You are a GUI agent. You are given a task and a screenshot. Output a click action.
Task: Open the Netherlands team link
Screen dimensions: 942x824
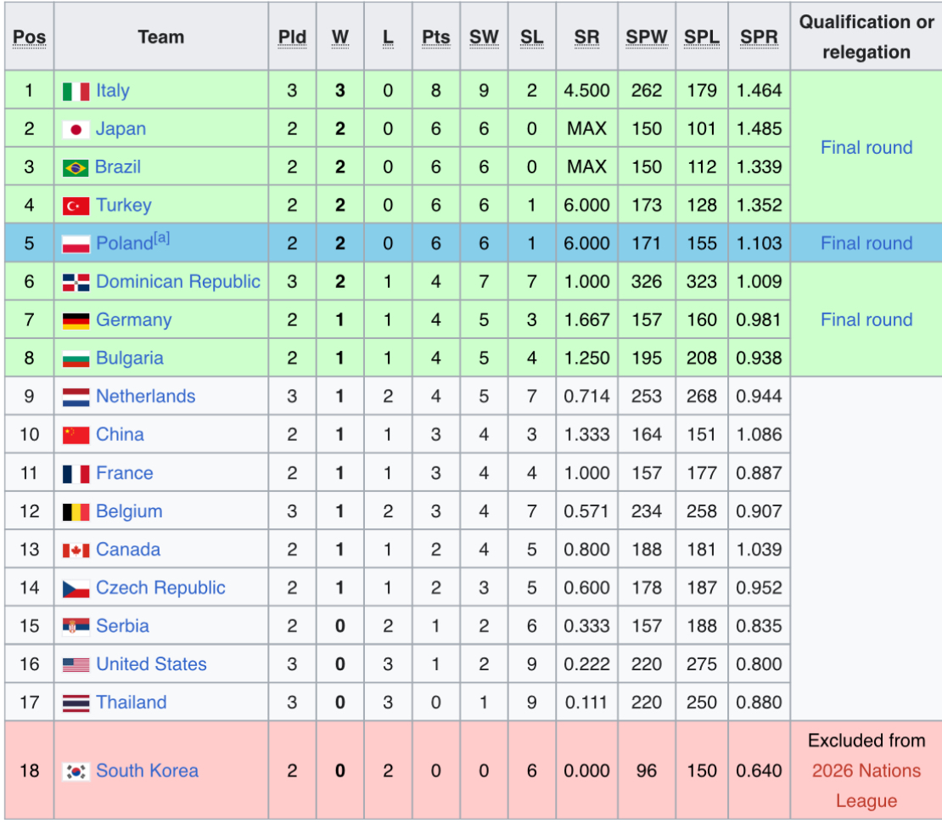click(145, 397)
